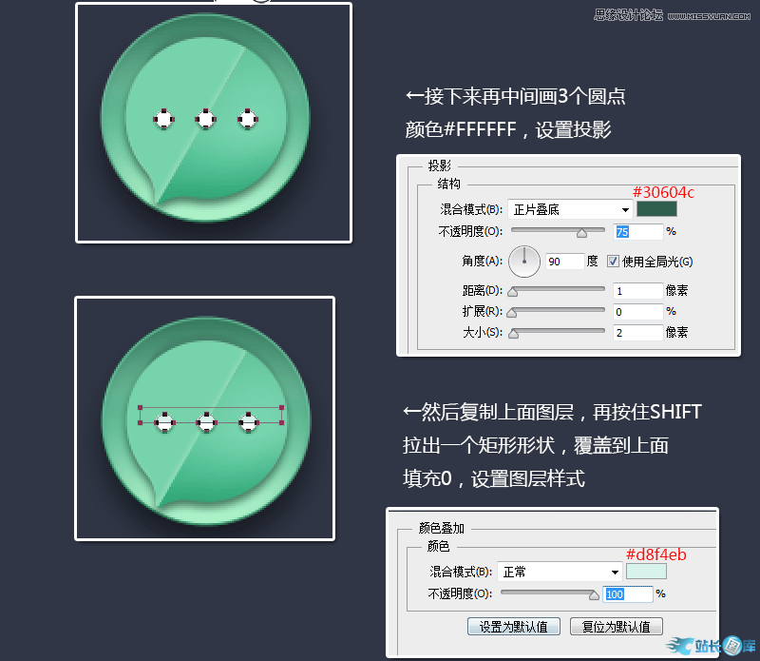Click the color overlay opacity slider handle
Viewport: 760px width, 661px height.
[594, 595]
